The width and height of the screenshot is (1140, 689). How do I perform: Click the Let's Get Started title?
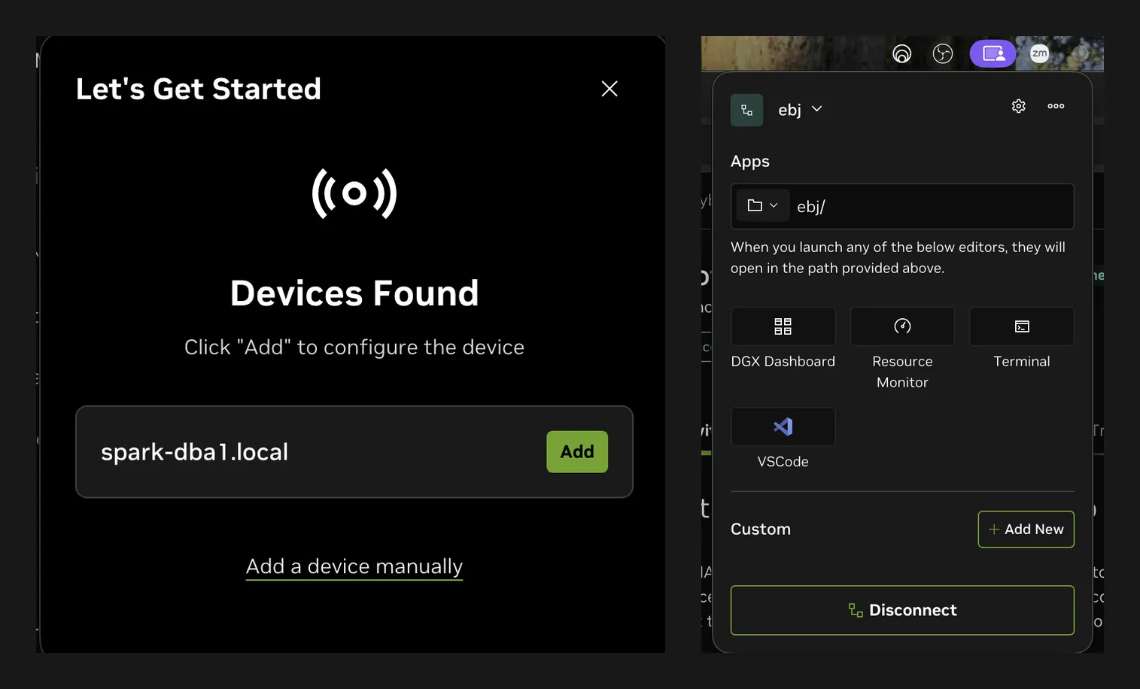pyautogui.click(x=199, y=90)
